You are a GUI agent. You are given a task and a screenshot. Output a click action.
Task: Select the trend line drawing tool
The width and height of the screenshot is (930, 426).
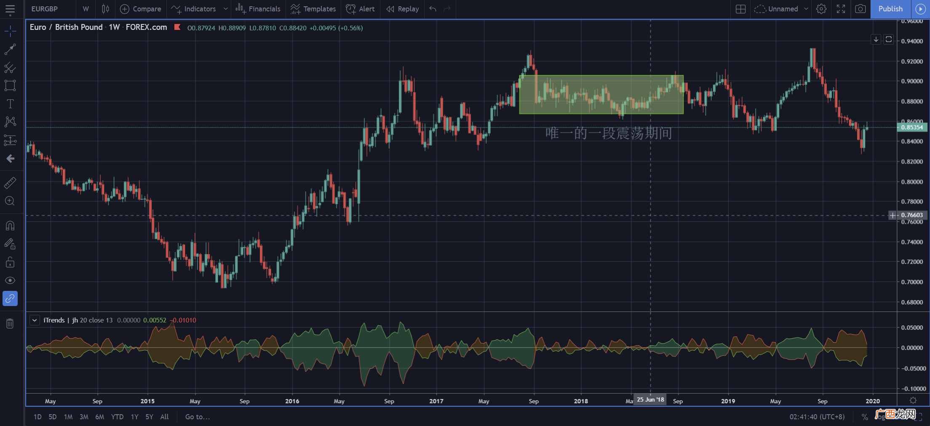tap(10, 49)
